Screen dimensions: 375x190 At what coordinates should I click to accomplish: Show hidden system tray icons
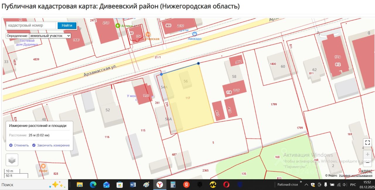[x=306, y=185]
